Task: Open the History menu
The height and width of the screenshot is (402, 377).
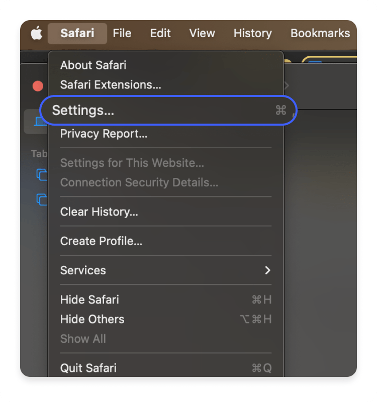Action: [x=252, y=33]
